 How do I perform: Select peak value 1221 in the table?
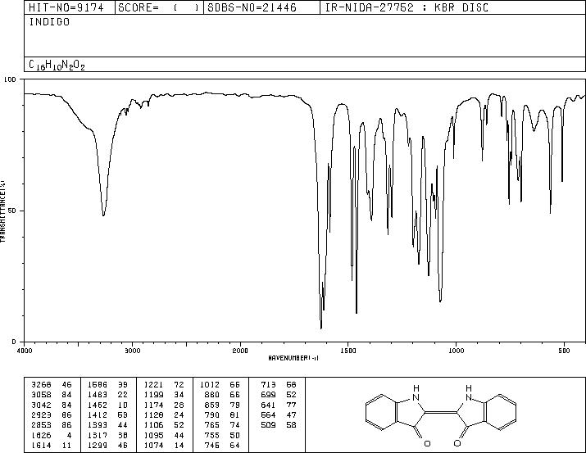pyautogui.click(x=153, y=385)
